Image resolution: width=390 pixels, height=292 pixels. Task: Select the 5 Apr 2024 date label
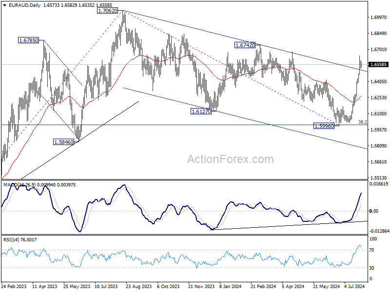[293, 286]
